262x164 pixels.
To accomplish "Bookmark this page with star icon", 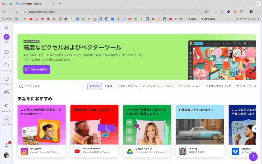I will point(206,12).
